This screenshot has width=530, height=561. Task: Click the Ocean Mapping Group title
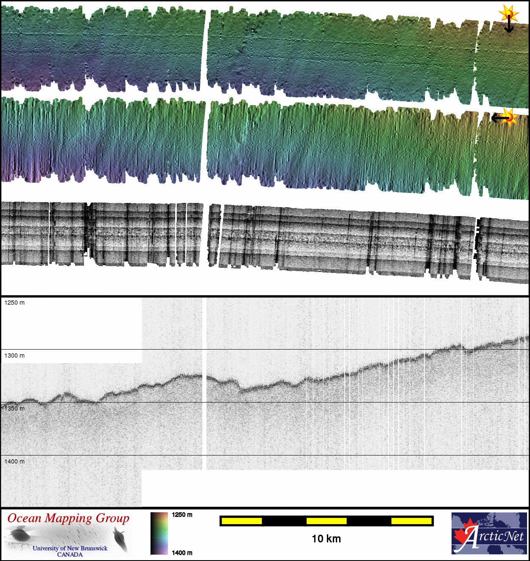68,518
